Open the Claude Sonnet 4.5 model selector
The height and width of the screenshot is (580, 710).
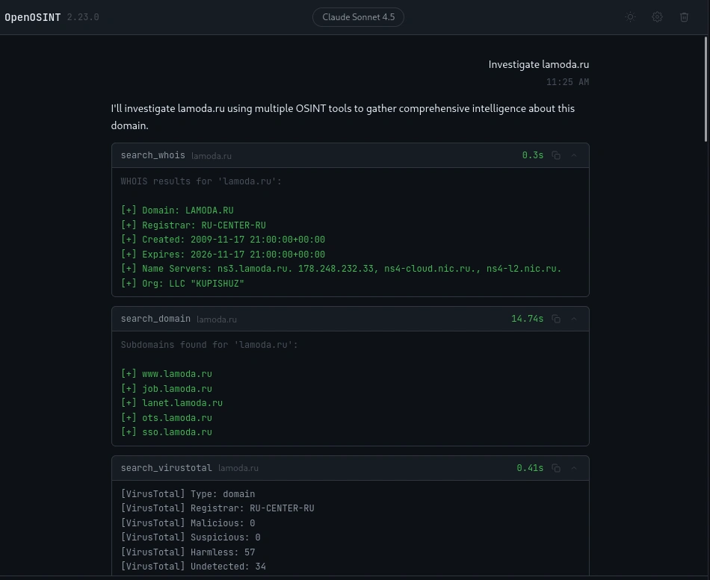358,17
